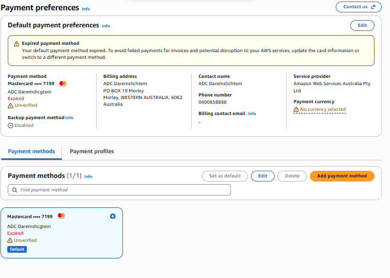The height and width of the screenshot is (278, 390).
Task: Click the Set as default button
Action: click(225, 176)
